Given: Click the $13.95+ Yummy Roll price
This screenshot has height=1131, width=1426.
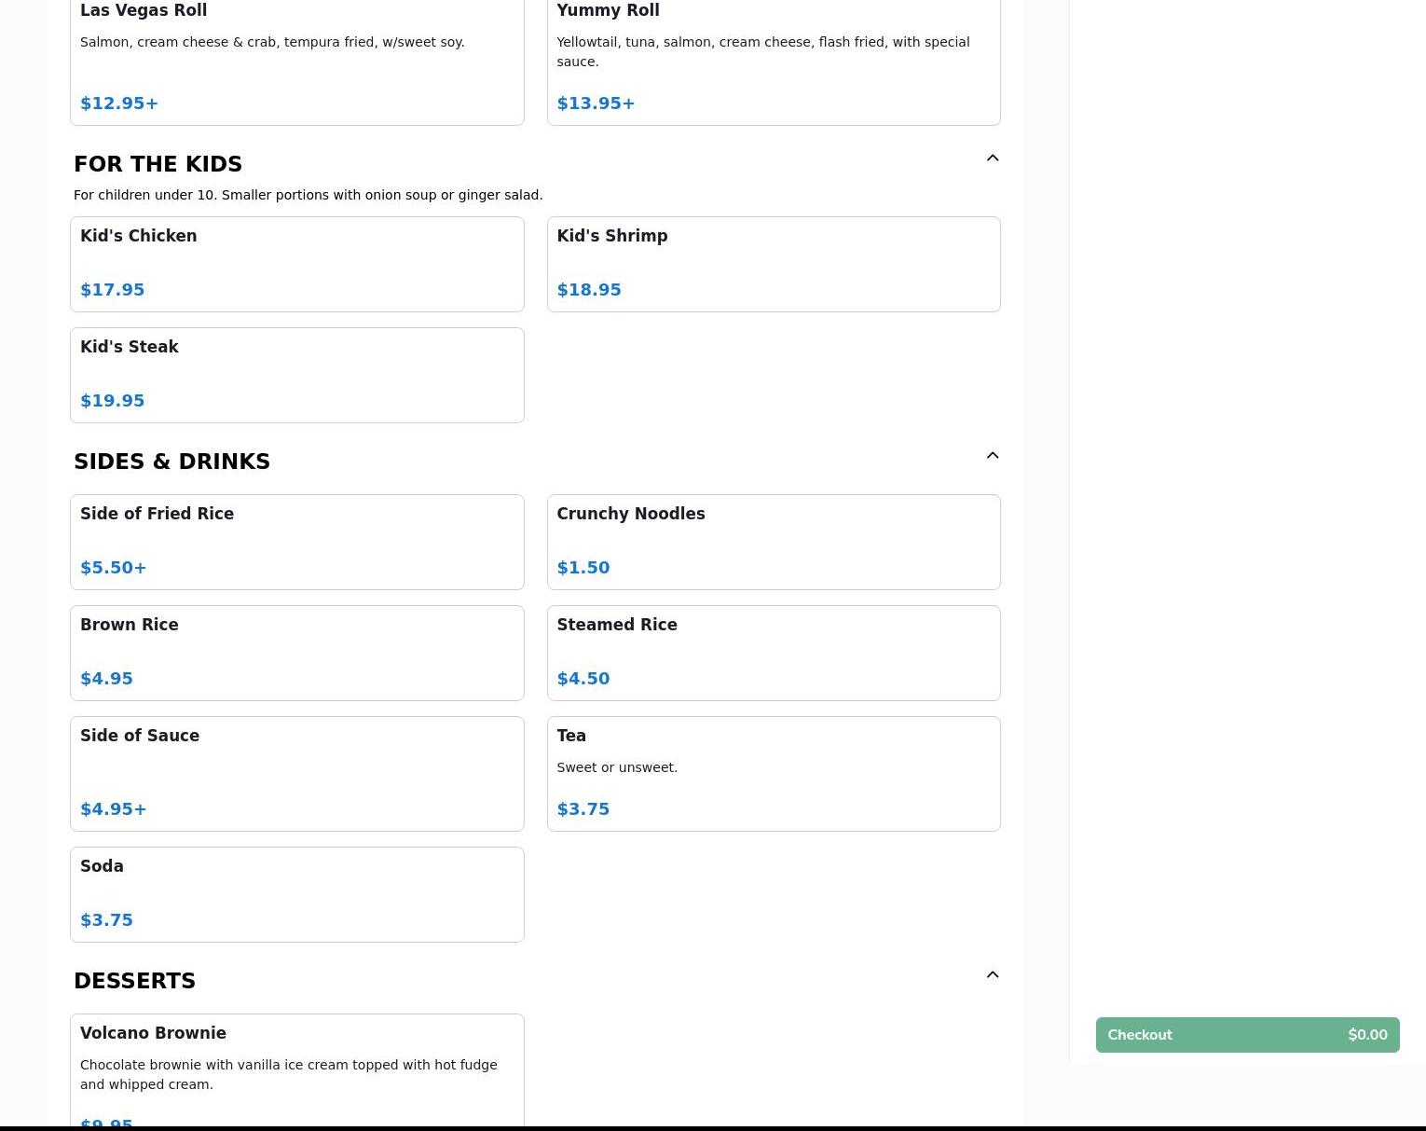Looking at the screenshot, I should coord(596,103).
